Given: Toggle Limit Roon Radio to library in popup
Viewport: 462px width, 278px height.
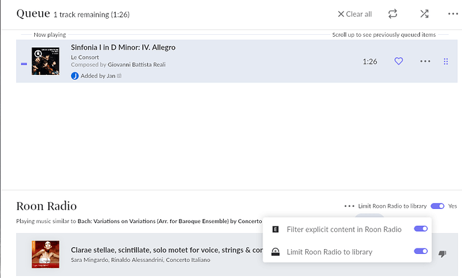Looking at the screenshot, I should click(x=420, y=251).
